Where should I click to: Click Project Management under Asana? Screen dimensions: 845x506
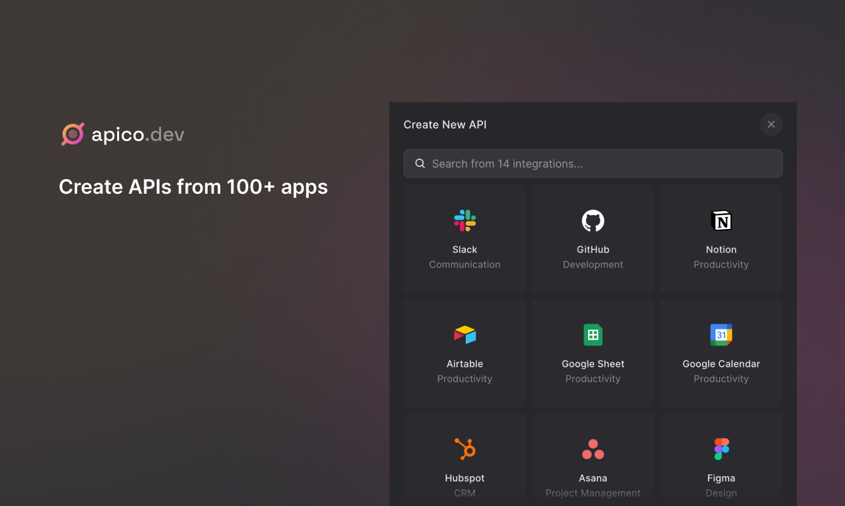pyautogui.click(x=593, y=493)
